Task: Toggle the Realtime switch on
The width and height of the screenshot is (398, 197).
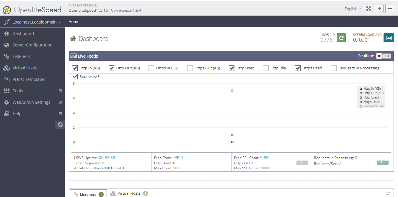Action: coord(384,56)
